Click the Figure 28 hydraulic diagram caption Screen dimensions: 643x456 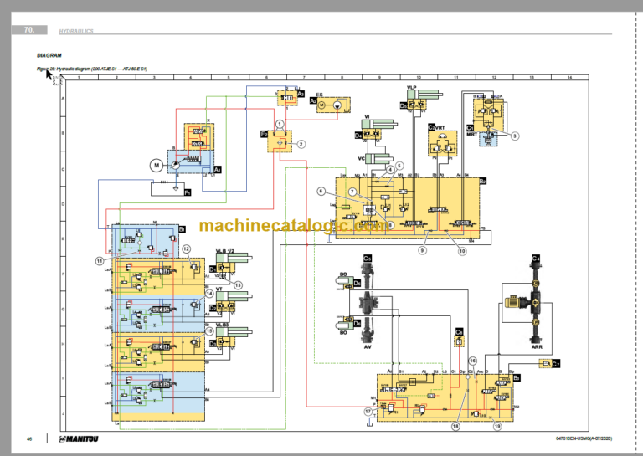point(92,69)
